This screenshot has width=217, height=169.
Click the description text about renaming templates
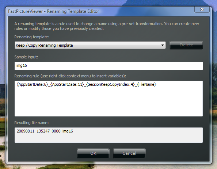[x=107, y=26]
